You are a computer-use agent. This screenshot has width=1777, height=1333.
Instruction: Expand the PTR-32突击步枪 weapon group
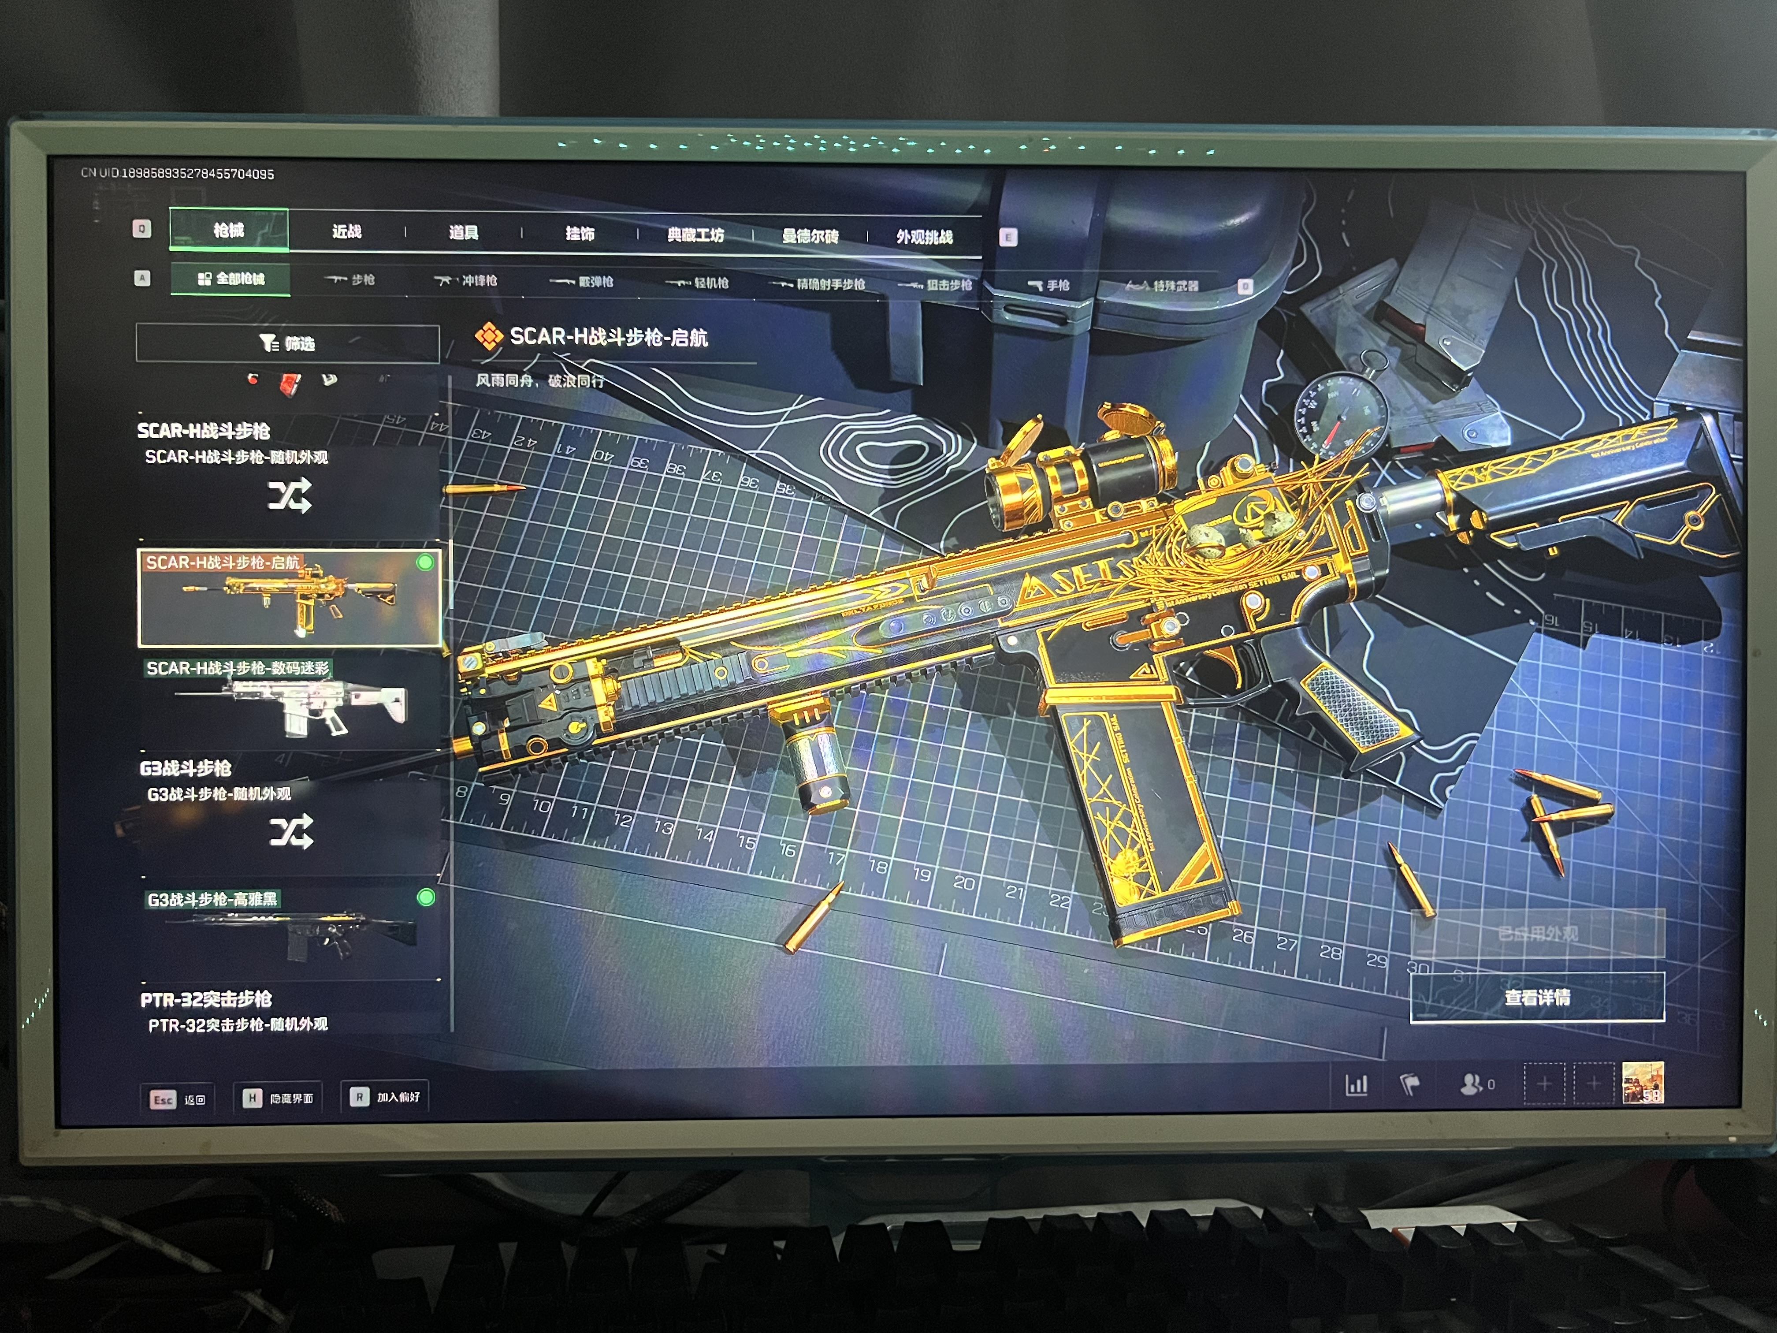coord(206,999)
